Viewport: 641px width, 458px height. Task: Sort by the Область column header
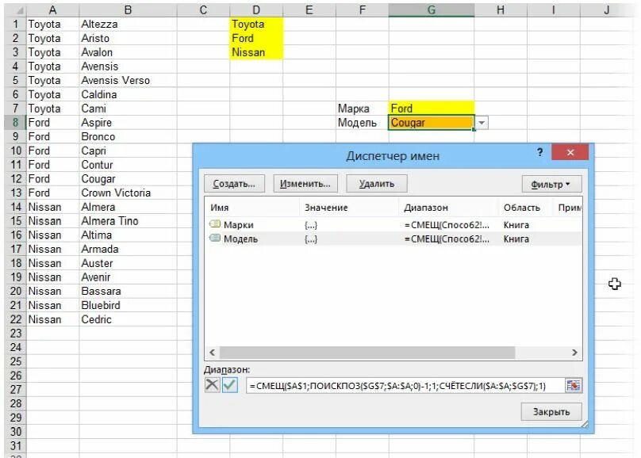pos(525,208)
